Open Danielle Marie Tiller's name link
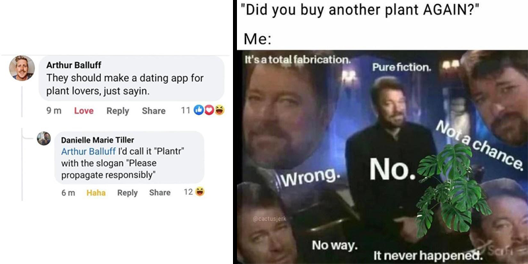Viewport: 528px width, 264px height. click(x=98, y=140)
